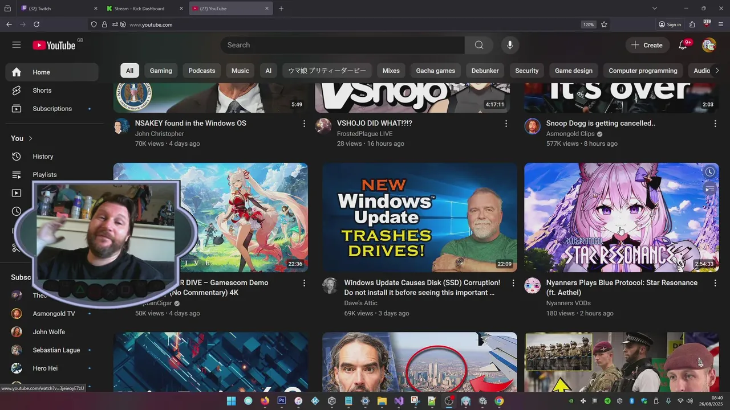Click the Create button

pos(647,45)
